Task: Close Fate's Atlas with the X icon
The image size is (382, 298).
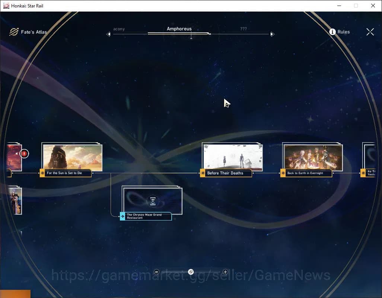Action: (370, 32)
